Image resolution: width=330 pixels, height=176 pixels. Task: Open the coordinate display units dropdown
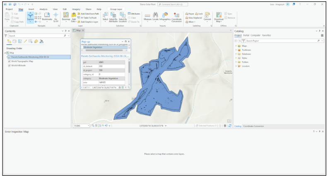pyautogui.click(x=166, y=125)
